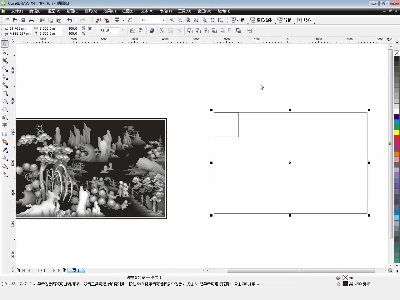
Task: Undo the last action
Action: coord(70,20)
